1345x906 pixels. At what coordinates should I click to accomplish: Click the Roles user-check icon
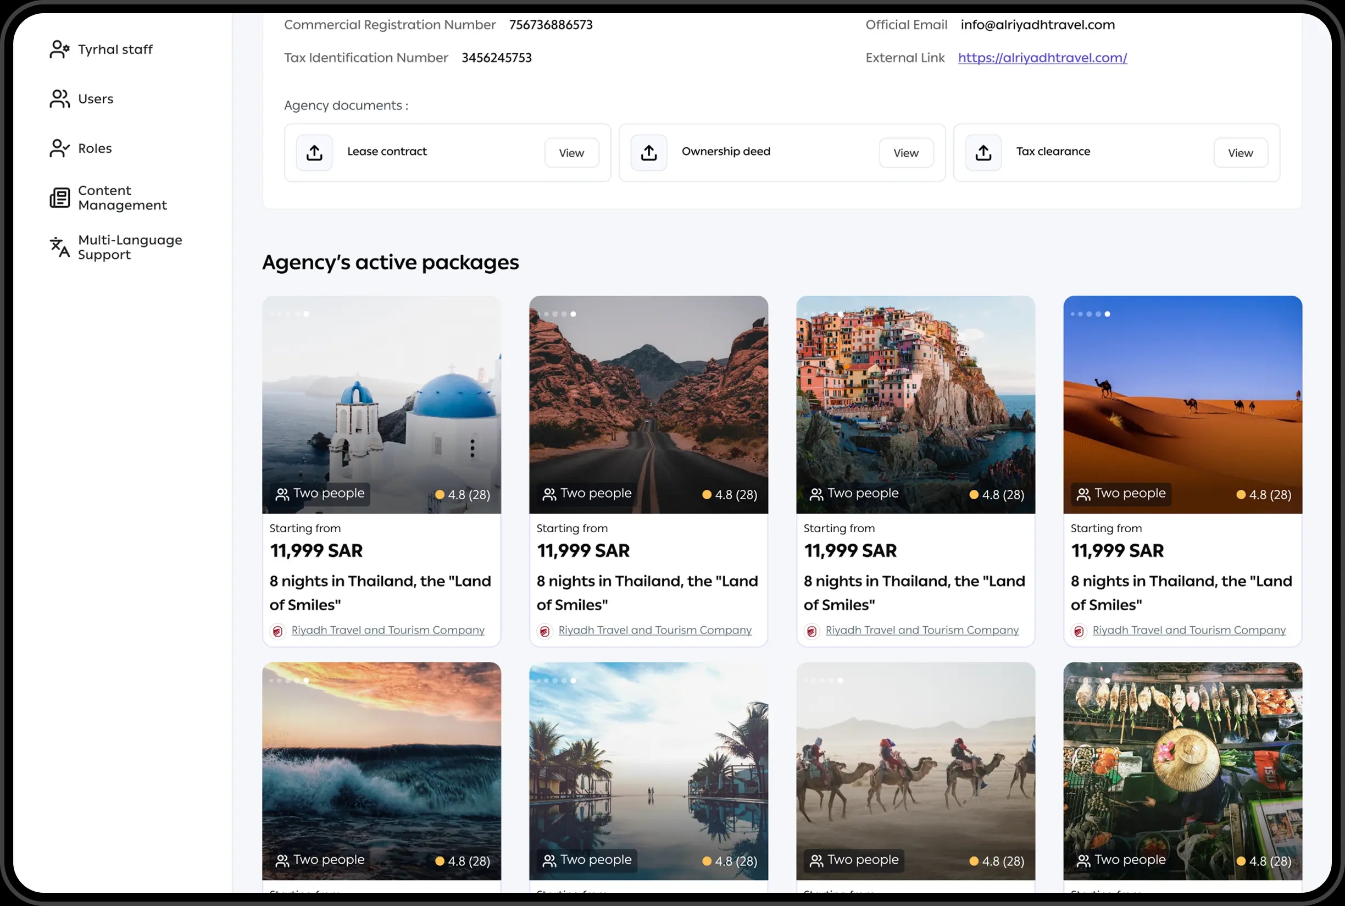(x=59, y=148)
